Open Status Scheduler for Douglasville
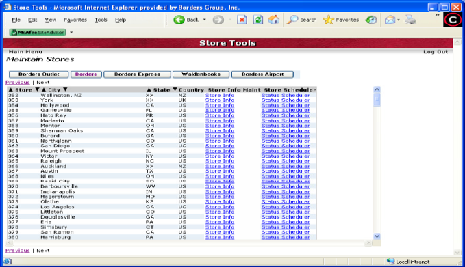465x267 pixels. (x=286, y=216)
